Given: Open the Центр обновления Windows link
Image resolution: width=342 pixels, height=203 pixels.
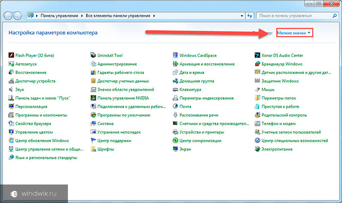Looking at the screenshot, I should pyautogui.click(x=42, y=141).
